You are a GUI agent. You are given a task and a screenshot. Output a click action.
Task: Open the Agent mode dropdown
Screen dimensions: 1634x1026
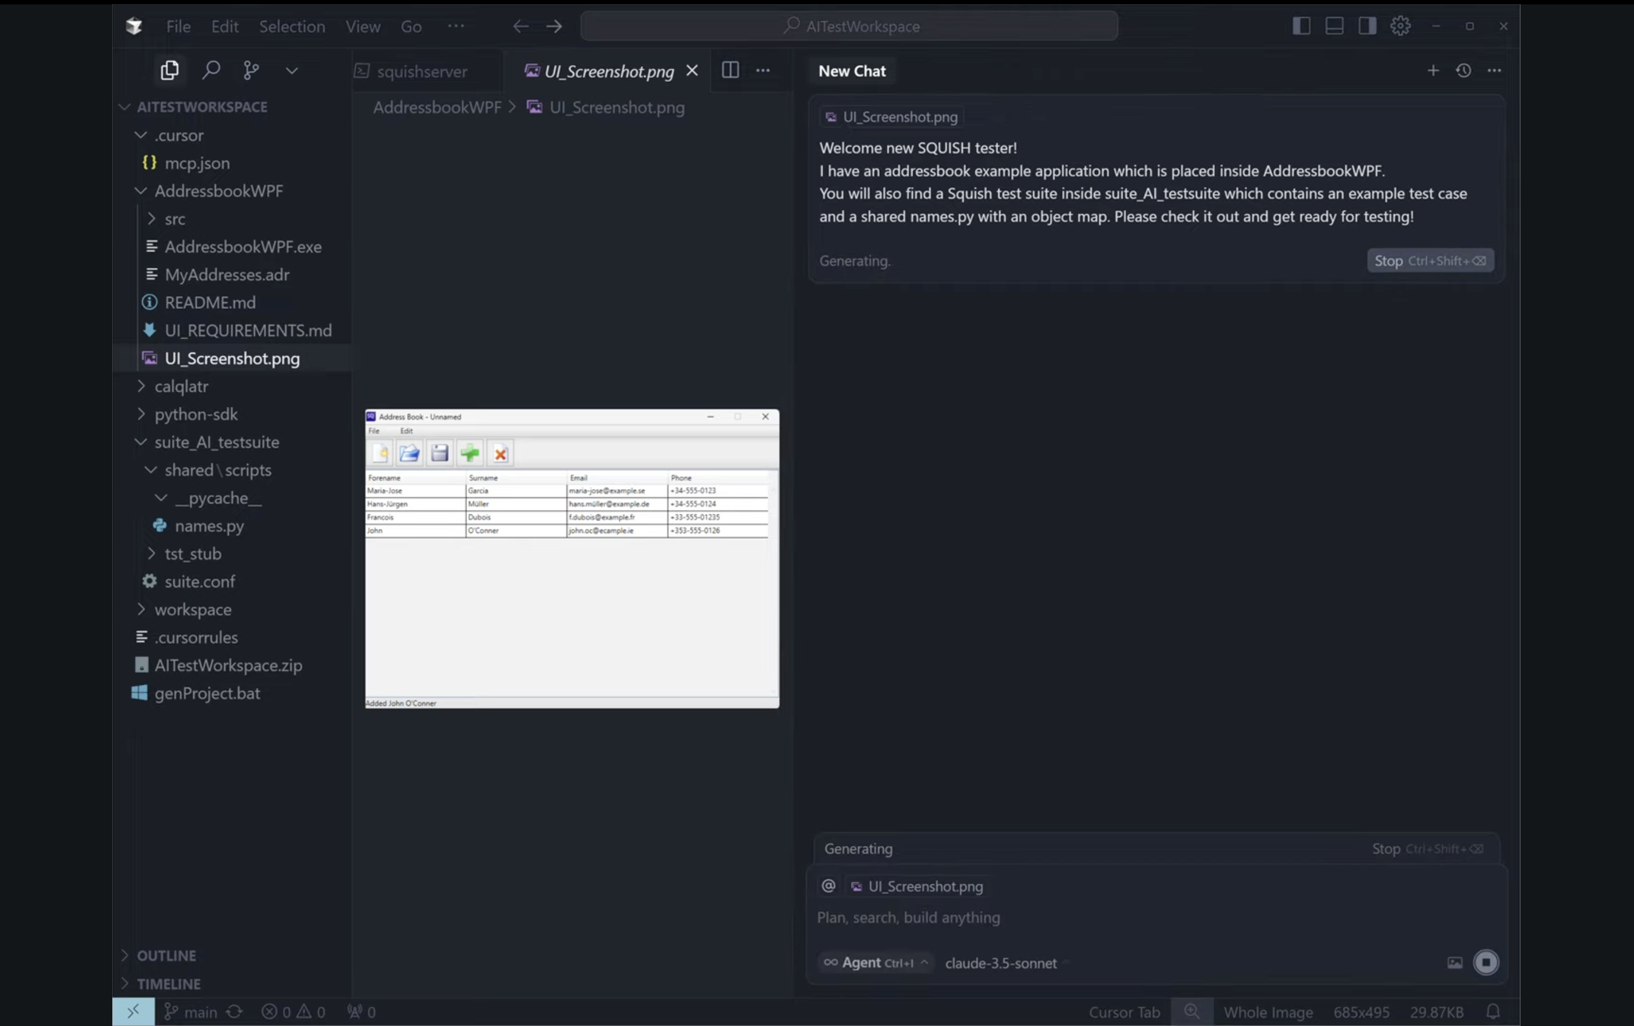tap(875, 963)
